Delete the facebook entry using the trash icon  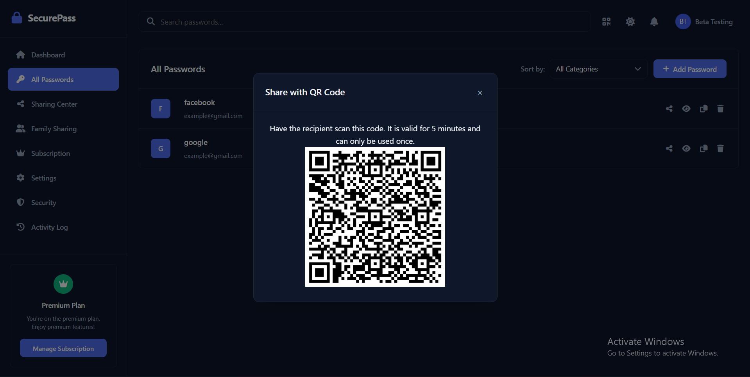pos(720,108)
